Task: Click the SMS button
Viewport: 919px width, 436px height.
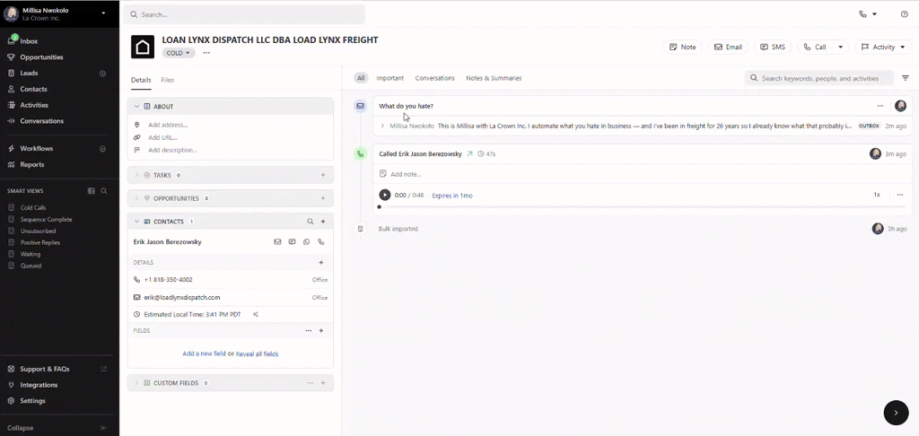Action: [x=773, y=47]
